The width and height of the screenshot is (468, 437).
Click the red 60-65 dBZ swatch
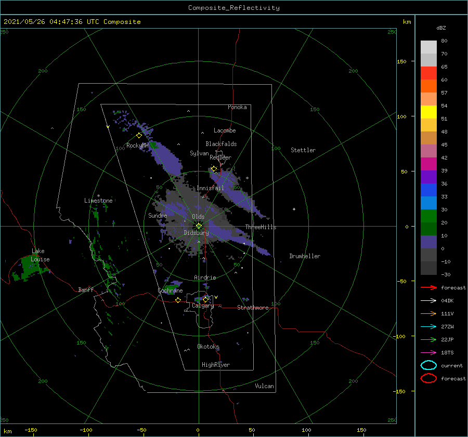click(428, 73)
